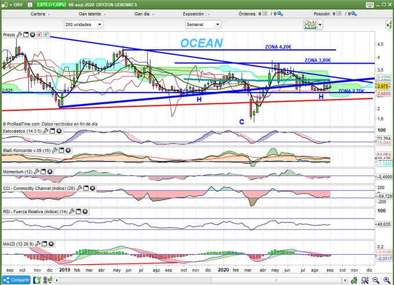Open CCI Commodity Channel wrench settings

(x=79, y=188)
